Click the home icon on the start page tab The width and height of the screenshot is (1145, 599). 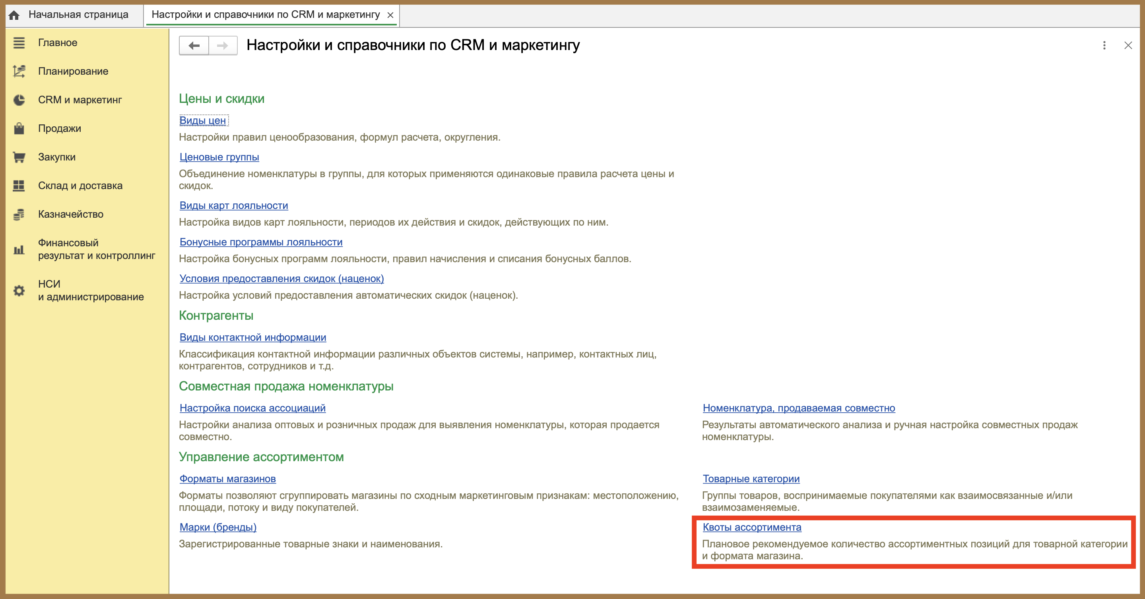[x=14, y=15]
